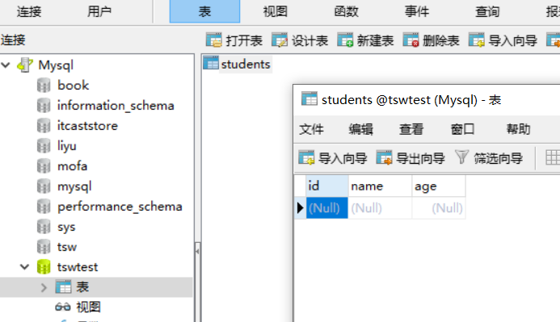The height and width of the screenshot is (322, 560).
Task: Select the information_schema database icon
Action: 44,106
